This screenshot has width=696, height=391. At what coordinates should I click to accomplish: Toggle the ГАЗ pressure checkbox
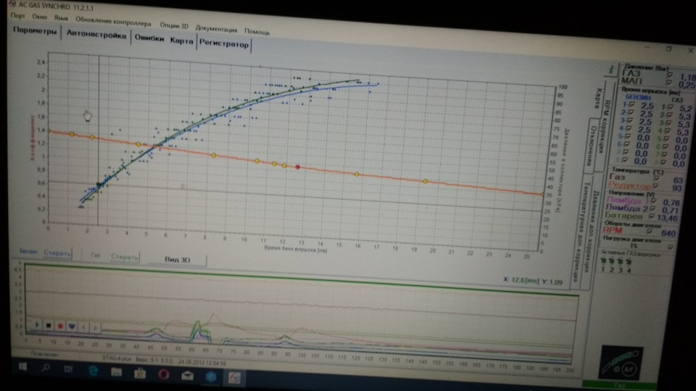(670, 75)
